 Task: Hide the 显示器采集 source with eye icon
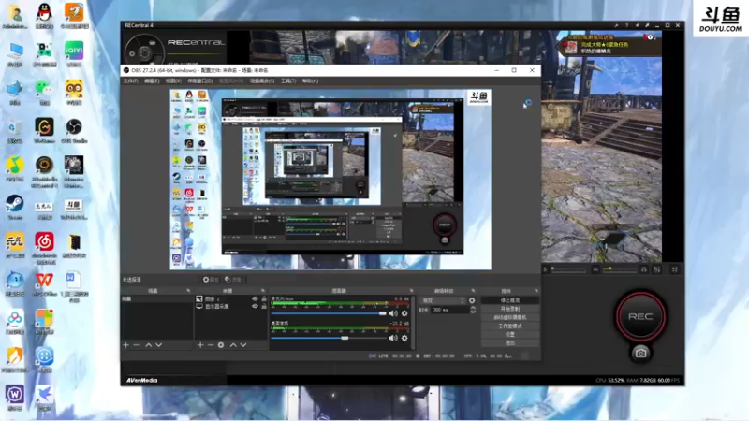click(255, 307)
